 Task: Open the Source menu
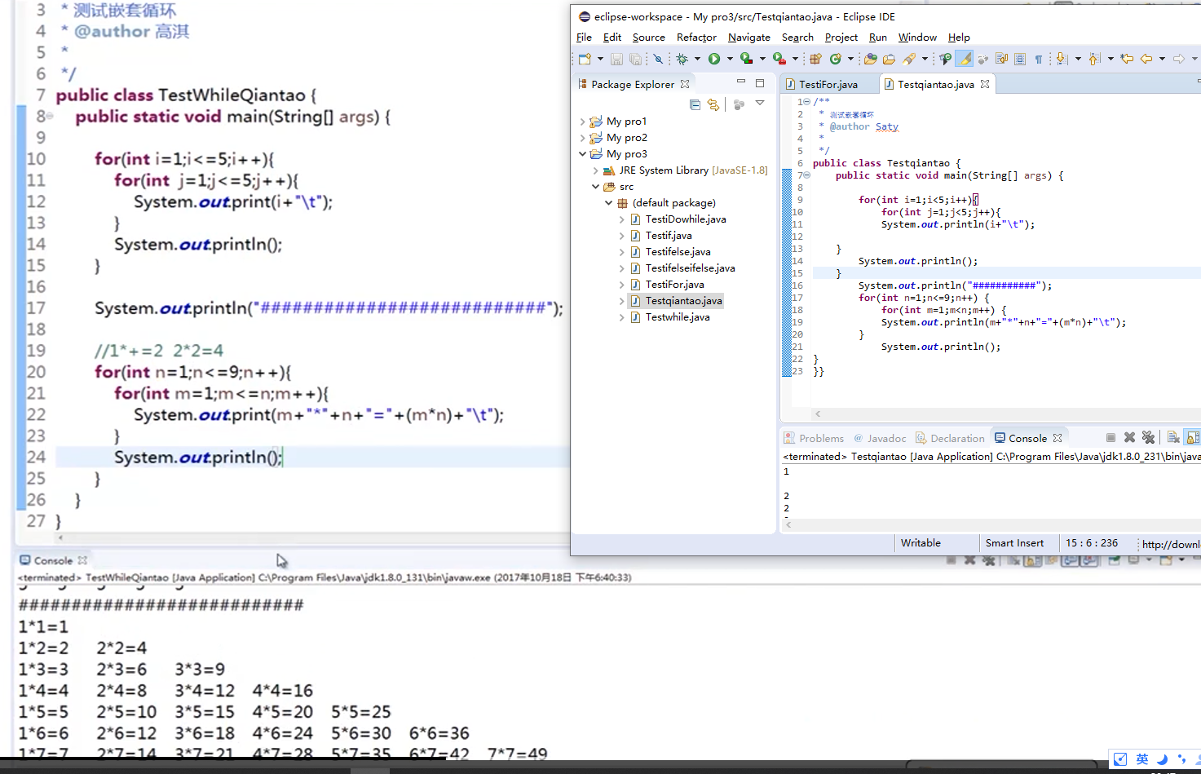click(x=648, y=38)
